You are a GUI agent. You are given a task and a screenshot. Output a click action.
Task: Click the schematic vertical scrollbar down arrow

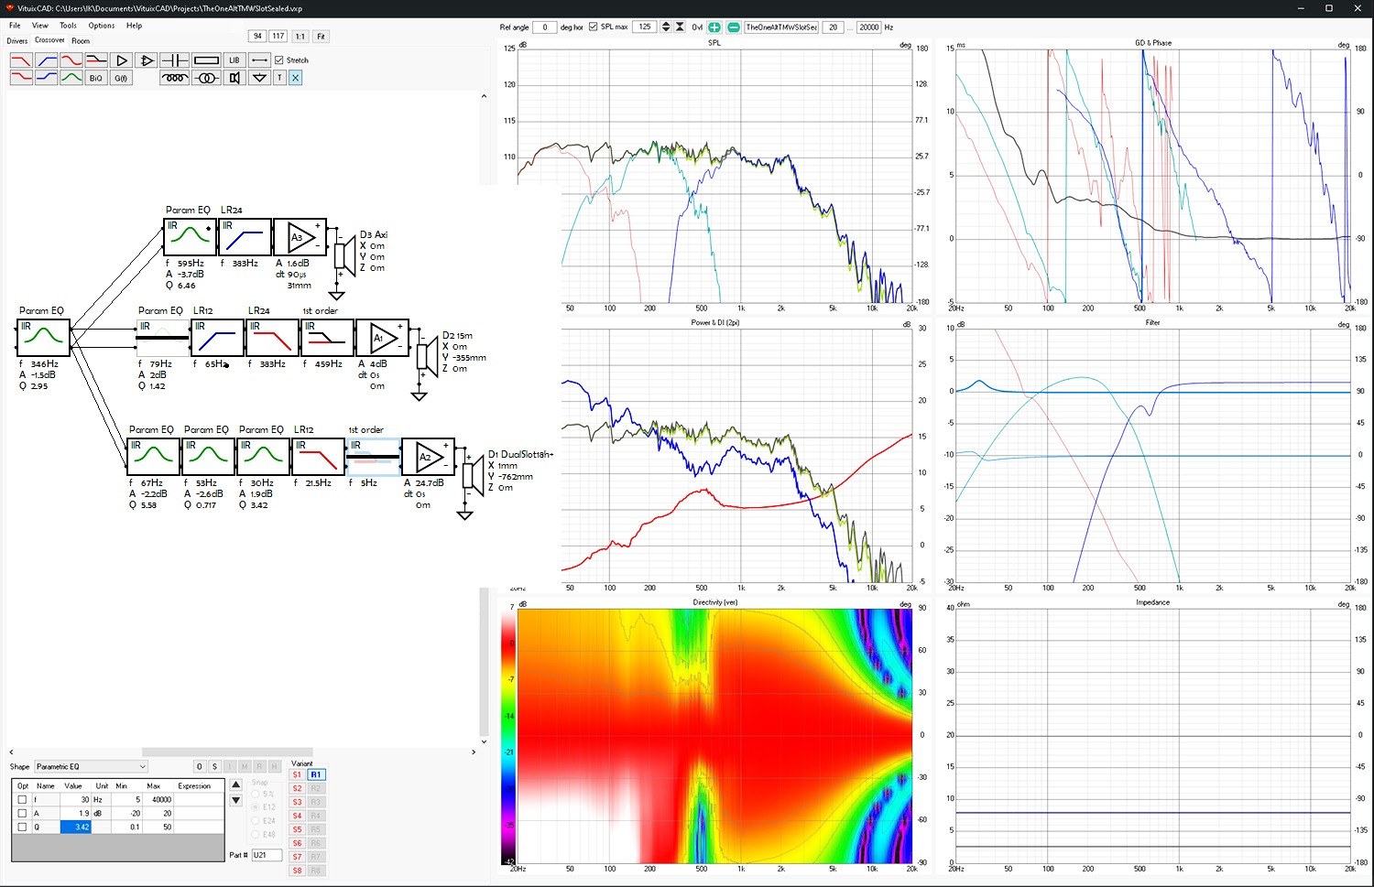click(484, 741)
